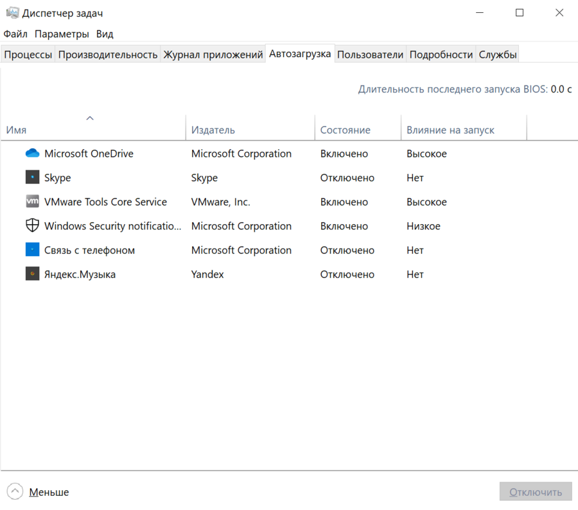Viewport: 578px width, 510px height.
Task: Collapse view with the Меньше arrow icon
Action: pos(15,492)
